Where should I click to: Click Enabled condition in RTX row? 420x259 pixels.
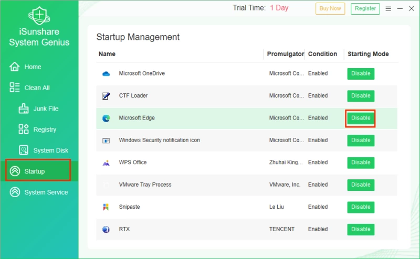pos(318,229)
